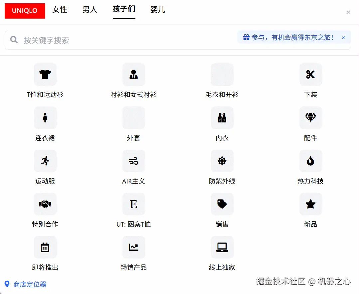
Task: Open the handshake icon for 特别合作
Action: pos(45,204)
